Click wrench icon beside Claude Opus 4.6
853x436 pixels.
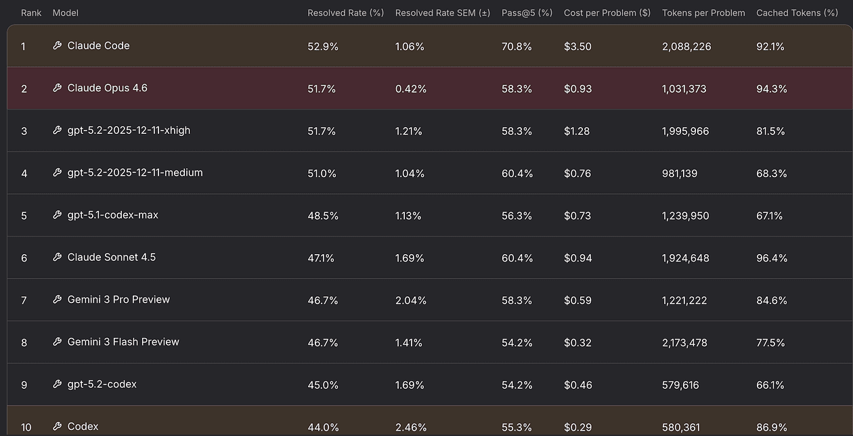click(x=58, y=88)
